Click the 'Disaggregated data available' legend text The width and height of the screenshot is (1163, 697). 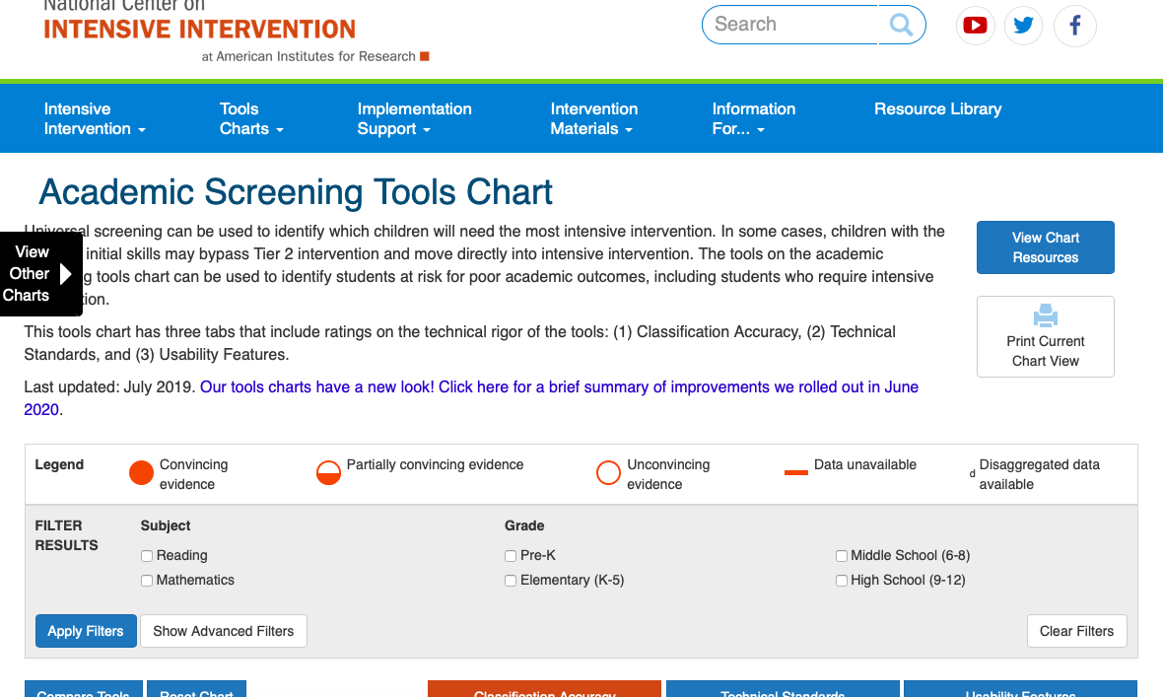point(1039,474)
